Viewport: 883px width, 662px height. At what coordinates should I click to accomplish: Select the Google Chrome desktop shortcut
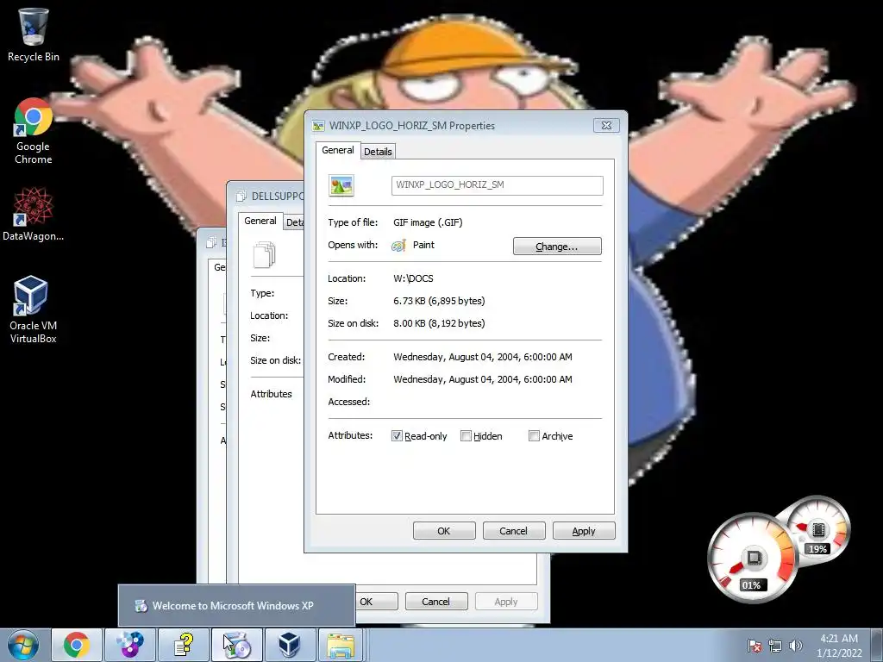(x=34, y=132)
